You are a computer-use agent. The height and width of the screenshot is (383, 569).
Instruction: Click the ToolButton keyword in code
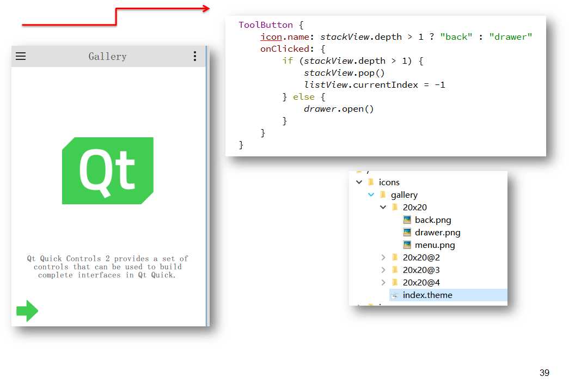click(x=266, y=25)
